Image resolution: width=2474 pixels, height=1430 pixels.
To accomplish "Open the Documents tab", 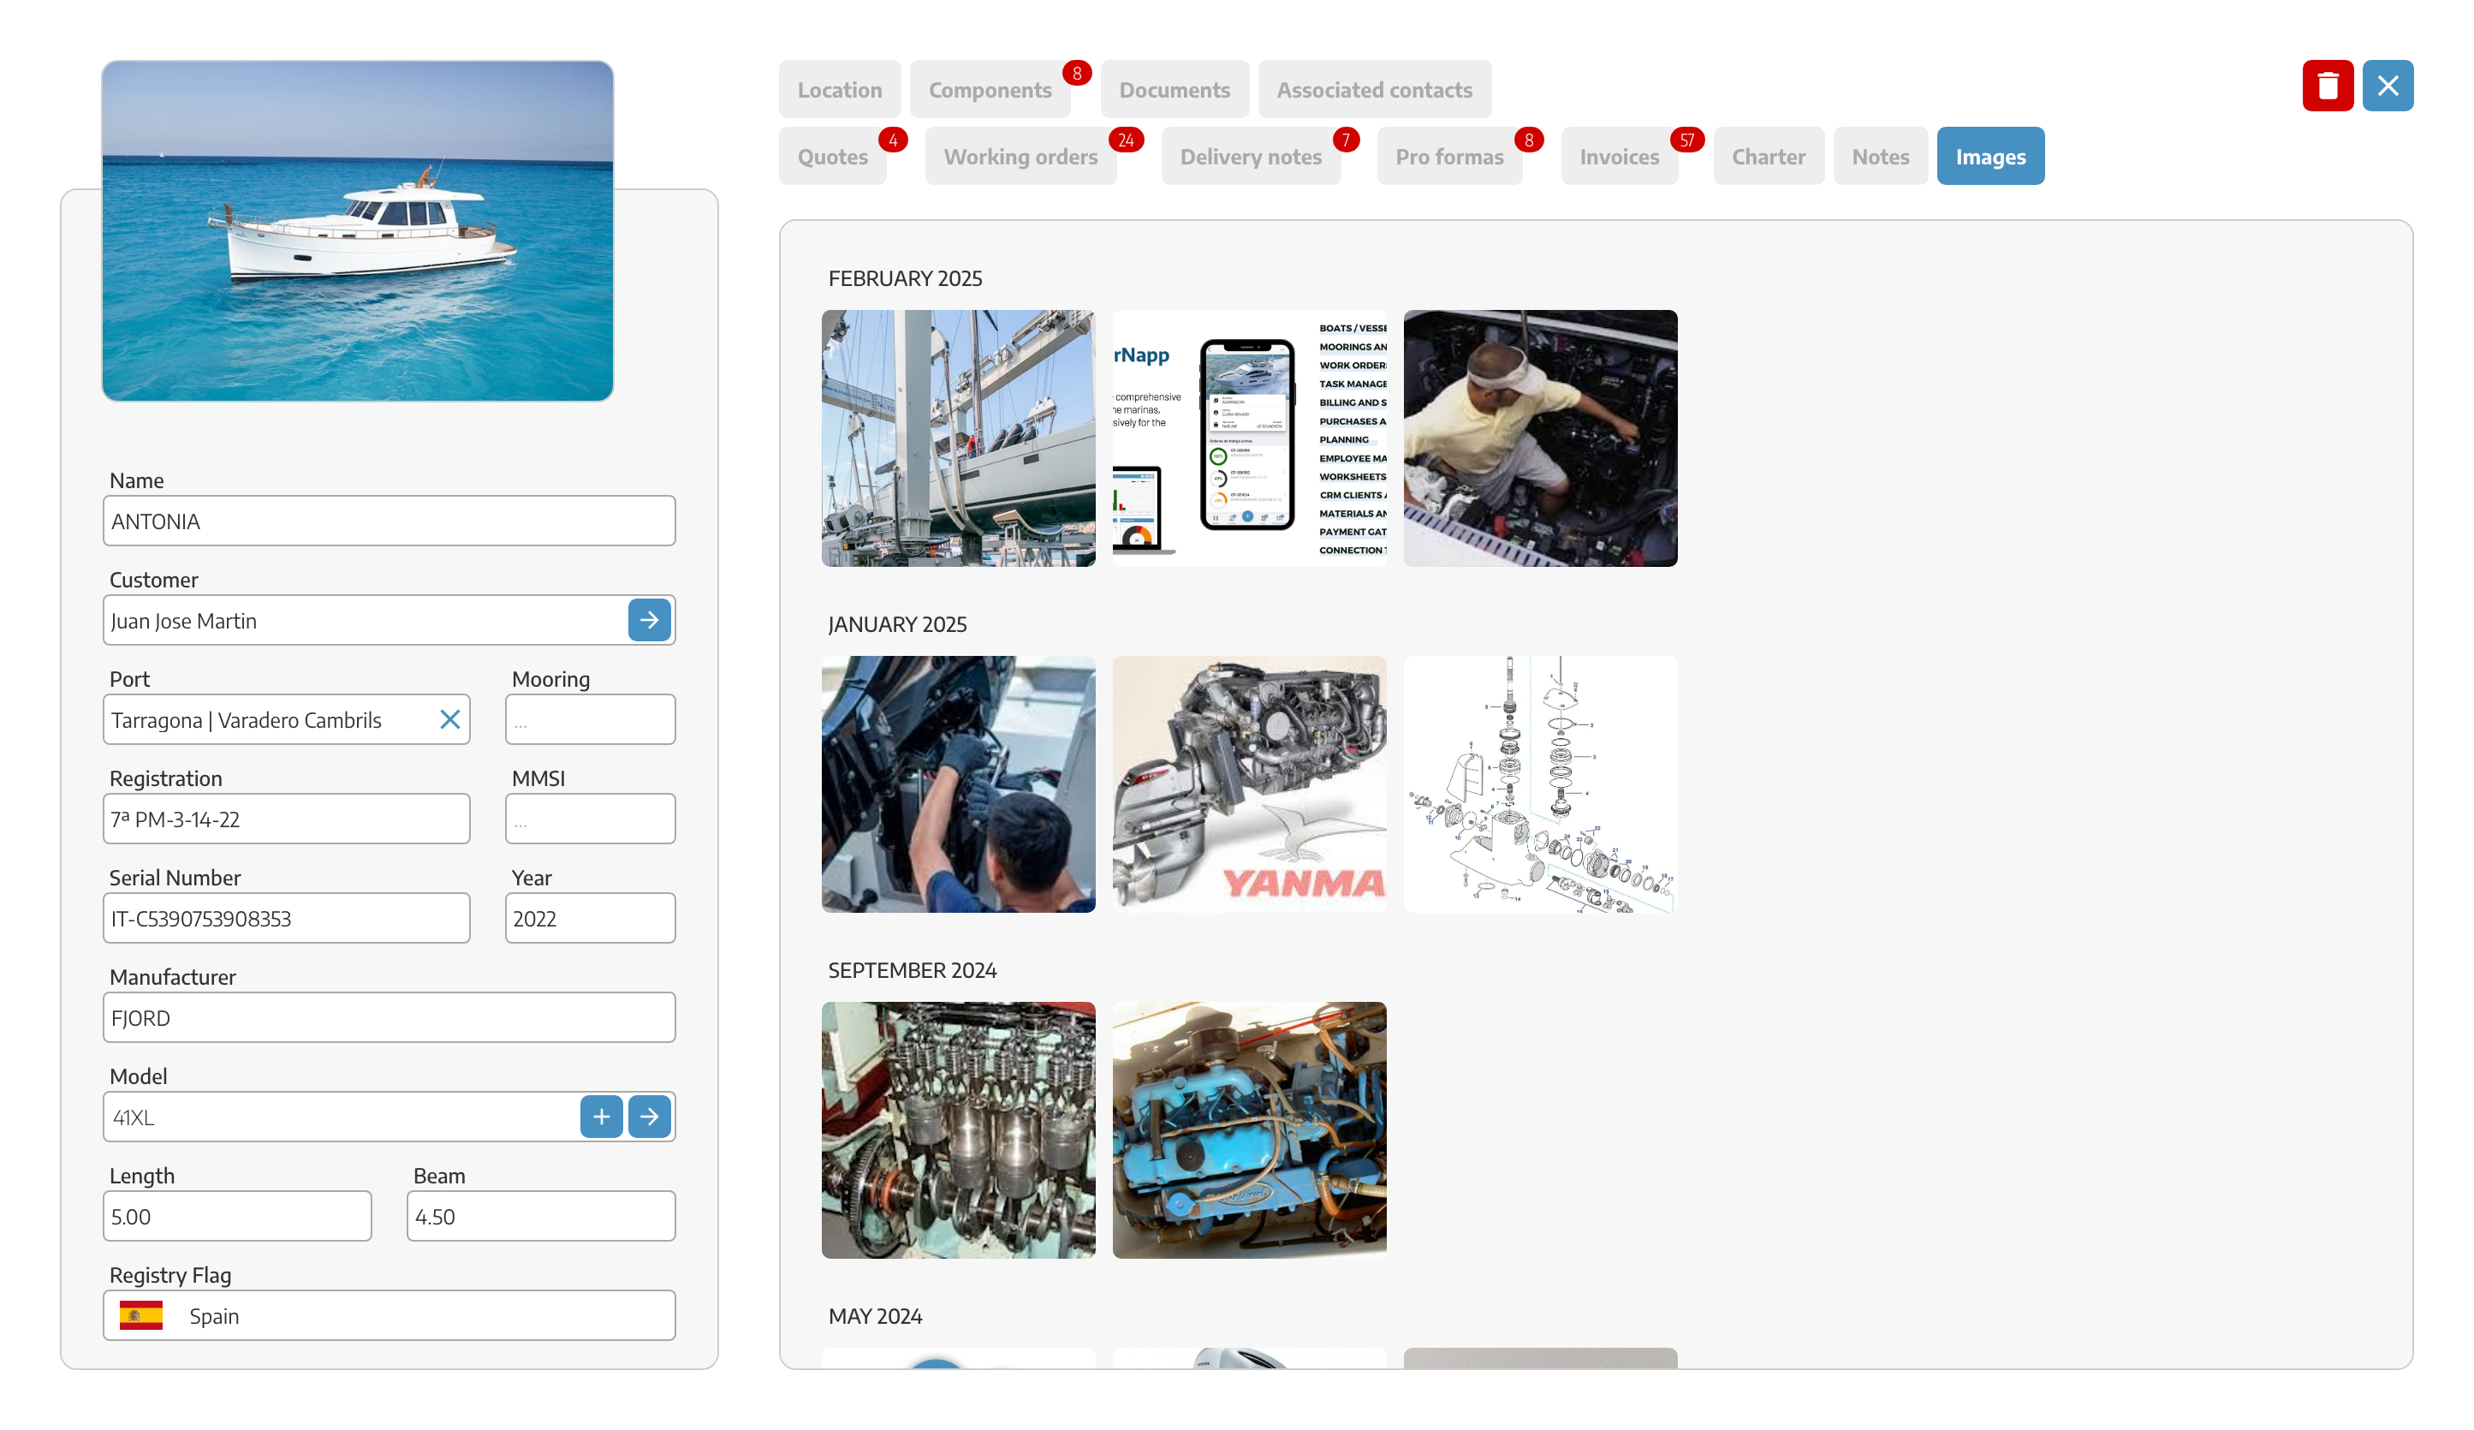I will coord(1175,89).
